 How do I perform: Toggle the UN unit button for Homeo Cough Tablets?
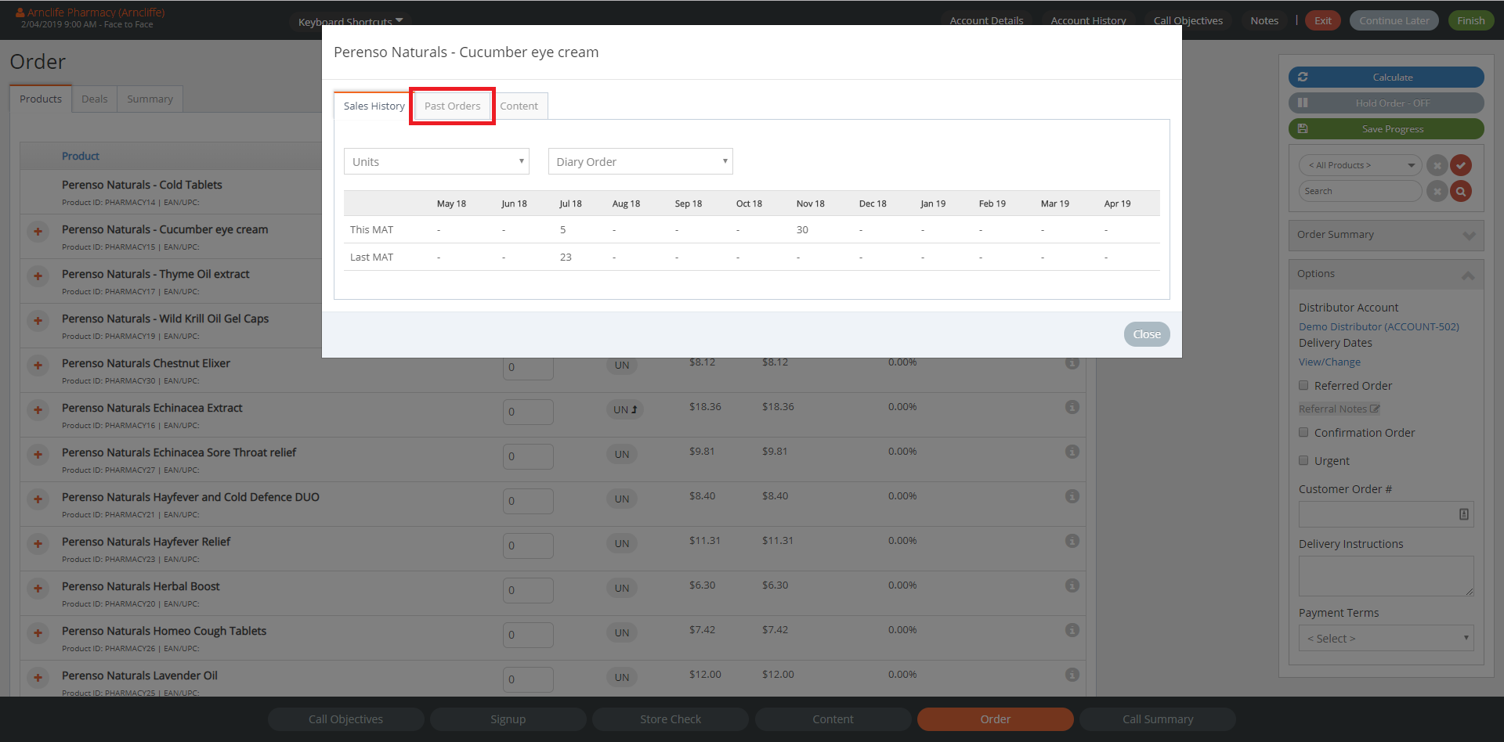622,632
